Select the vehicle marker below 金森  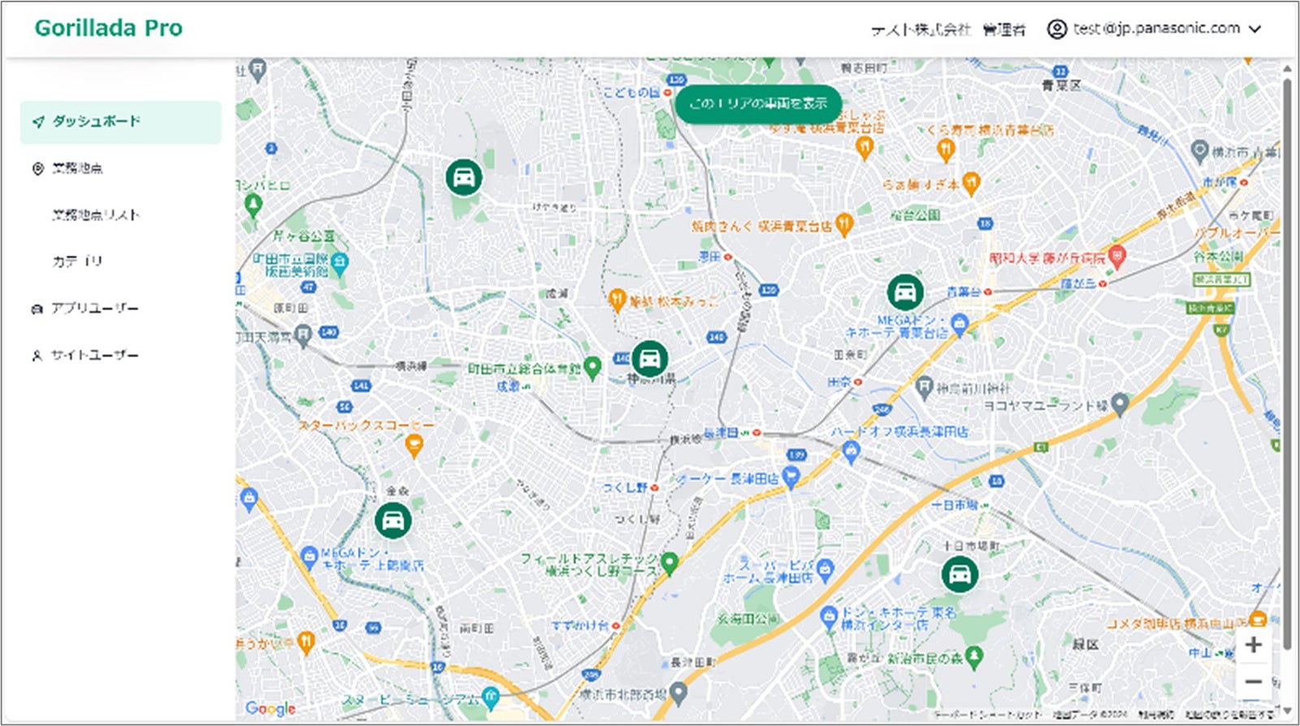click(392, 521)
